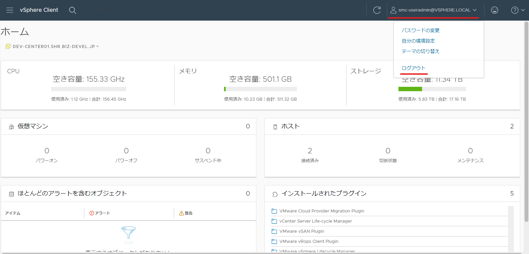This screenshot has width=529, height=254.
Task: Click the puzzle icon beside インストールされたプラグイン
Action: [275, 194]
